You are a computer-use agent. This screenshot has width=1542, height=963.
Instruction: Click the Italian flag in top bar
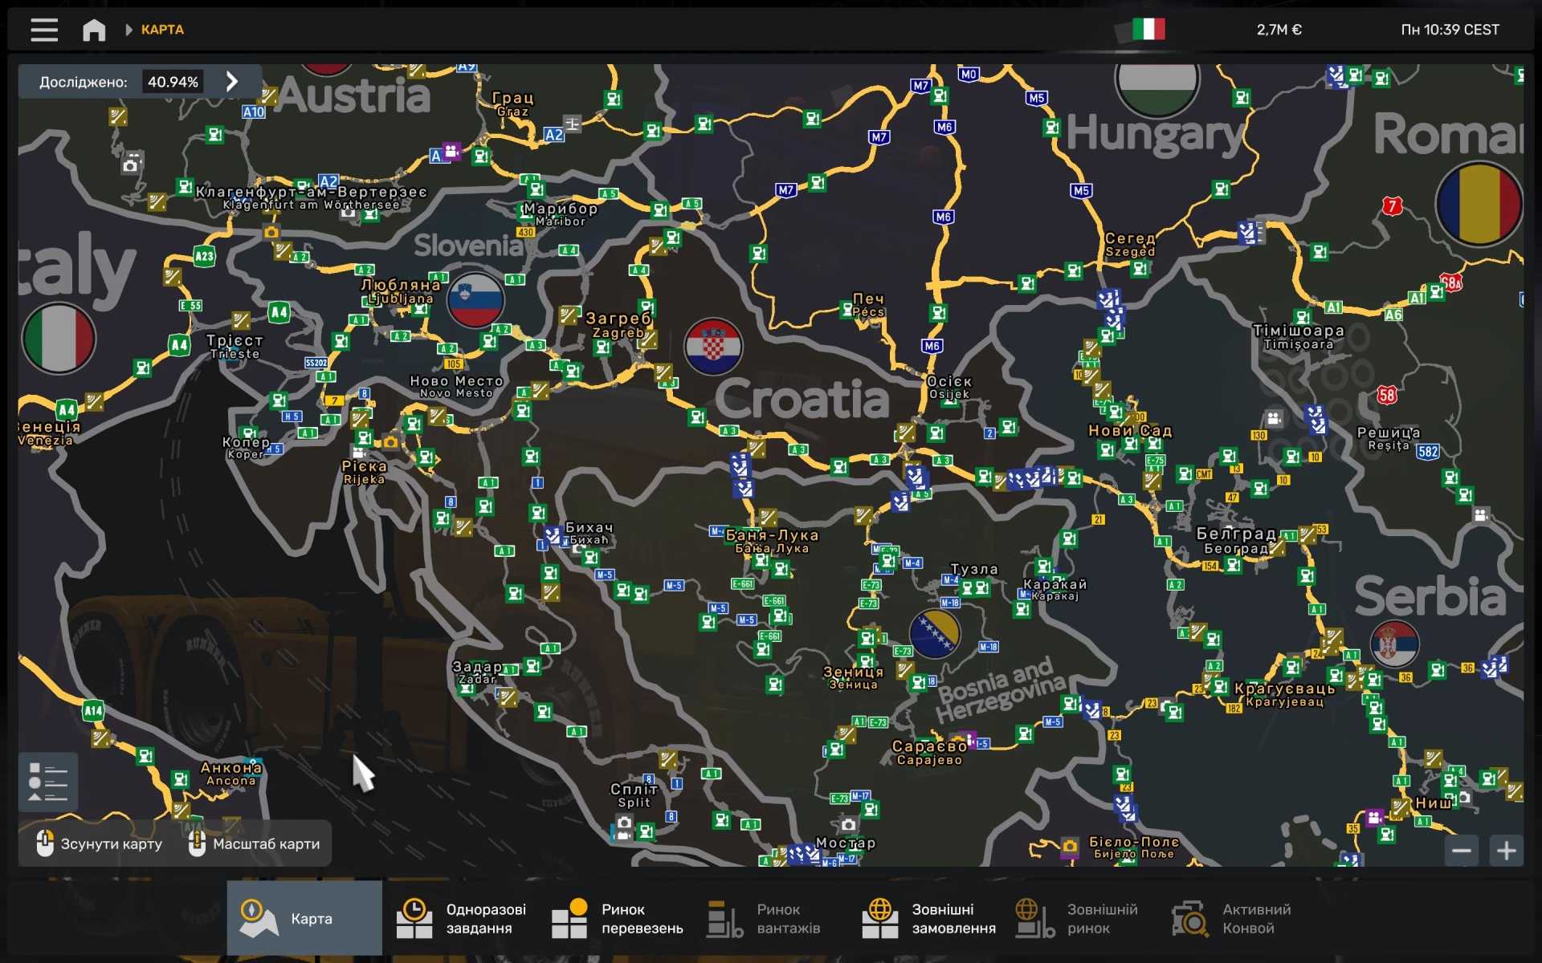click(1148, 30)
